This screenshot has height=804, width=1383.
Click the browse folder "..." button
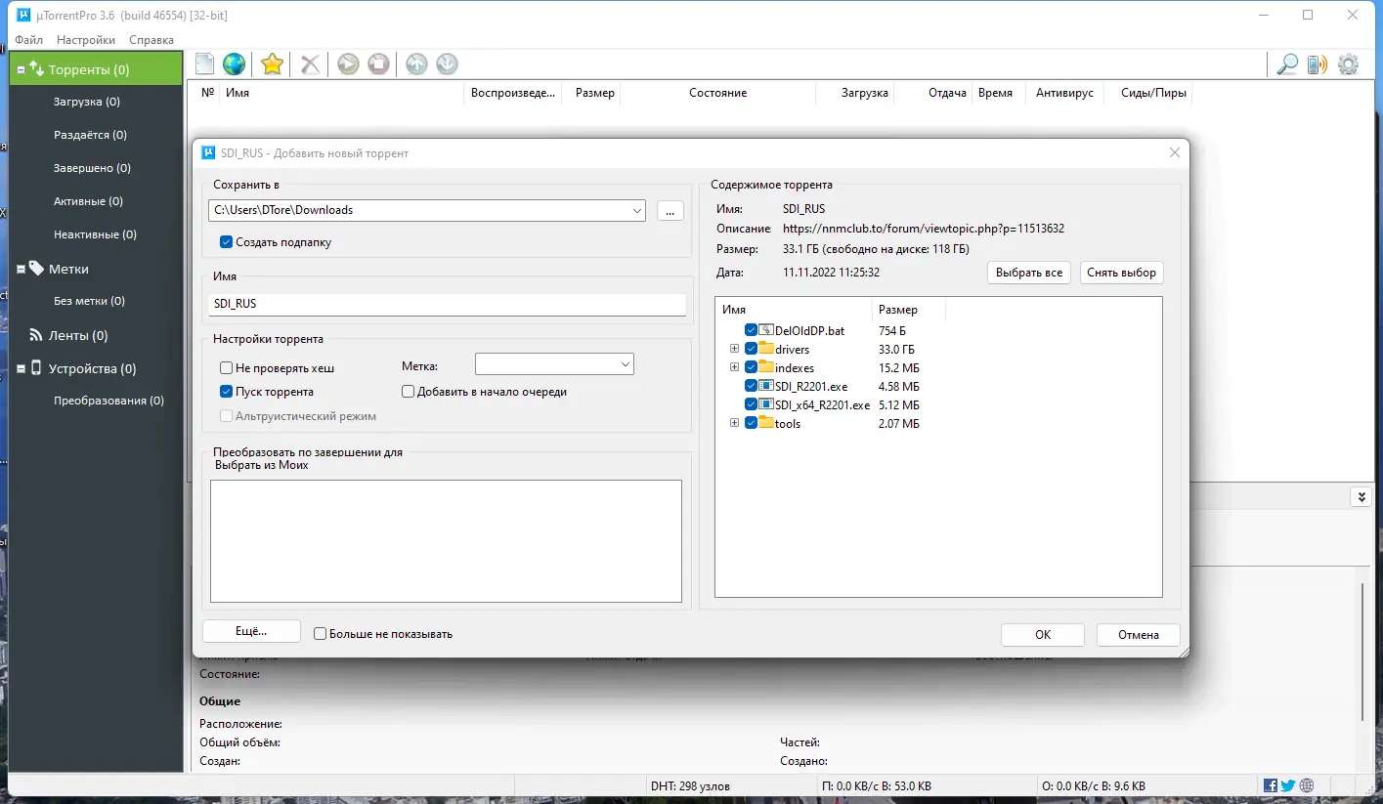670,210
